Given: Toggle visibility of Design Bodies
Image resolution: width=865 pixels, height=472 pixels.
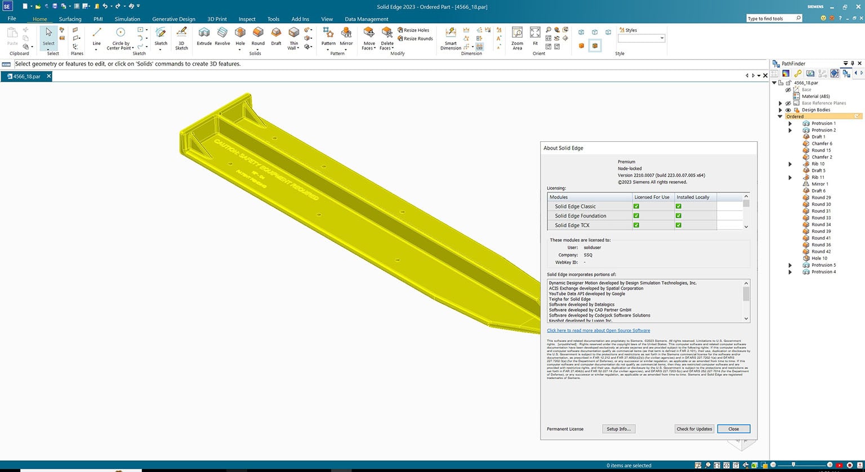Looking at the screenshot, I should pos(788,110).
